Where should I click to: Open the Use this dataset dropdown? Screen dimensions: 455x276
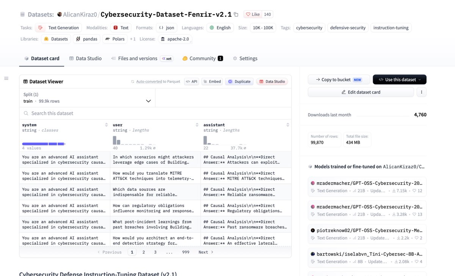(x=400, y=80)
